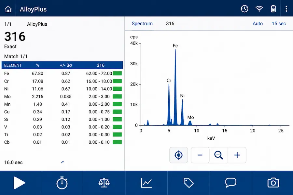Tap the 1/1 reading counter
Image resolution: width=293 pixels, height=195 pixels.
(x=8, y=24)
